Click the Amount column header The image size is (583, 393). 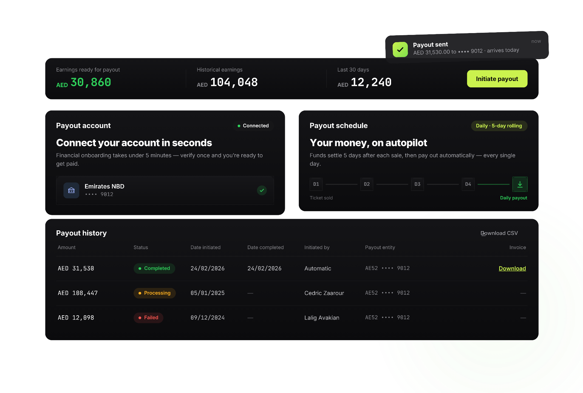tap(66, 247)
